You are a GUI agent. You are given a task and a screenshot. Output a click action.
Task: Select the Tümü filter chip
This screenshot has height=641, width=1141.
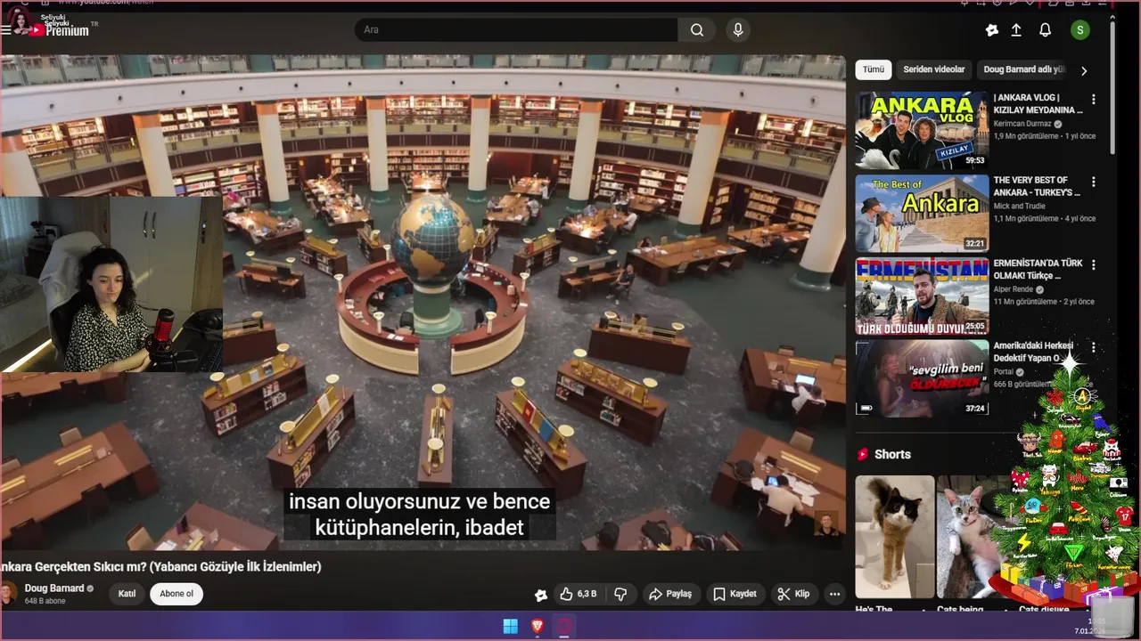[874, 69]
